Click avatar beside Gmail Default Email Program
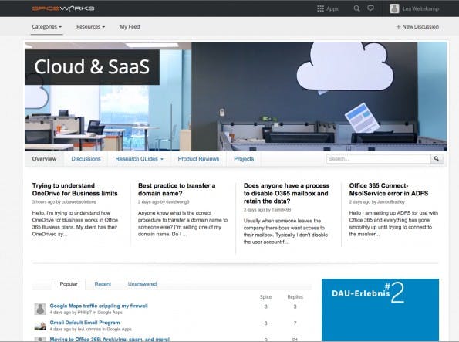The width and height of the screenshot is (459, 342). pyautogui.click(x=40, y=326)
